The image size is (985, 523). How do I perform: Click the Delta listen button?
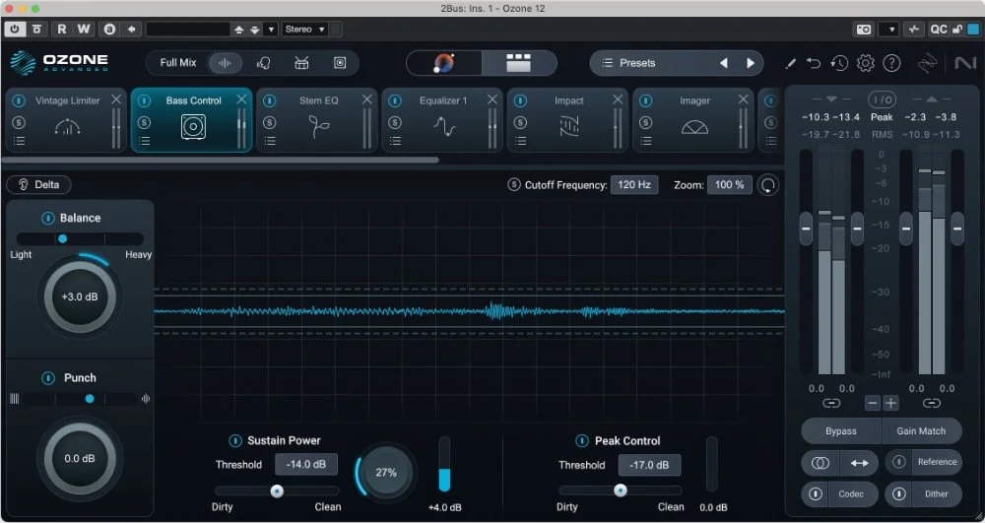[x=39, y=184]
